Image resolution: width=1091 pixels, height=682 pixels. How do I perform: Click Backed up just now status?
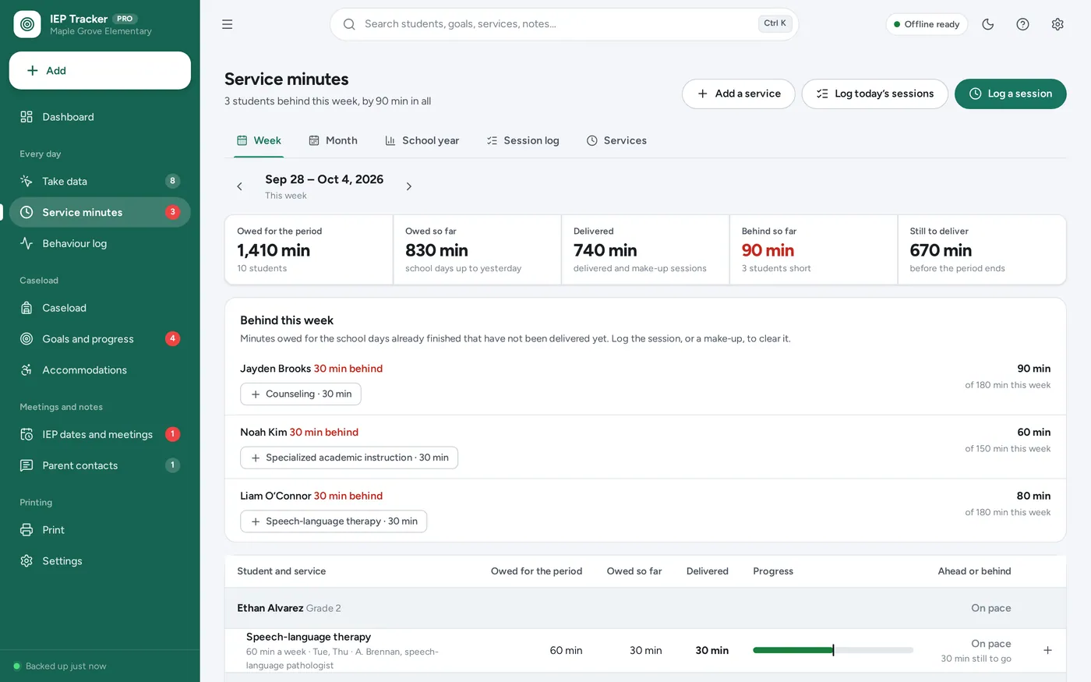coord(60,666)
